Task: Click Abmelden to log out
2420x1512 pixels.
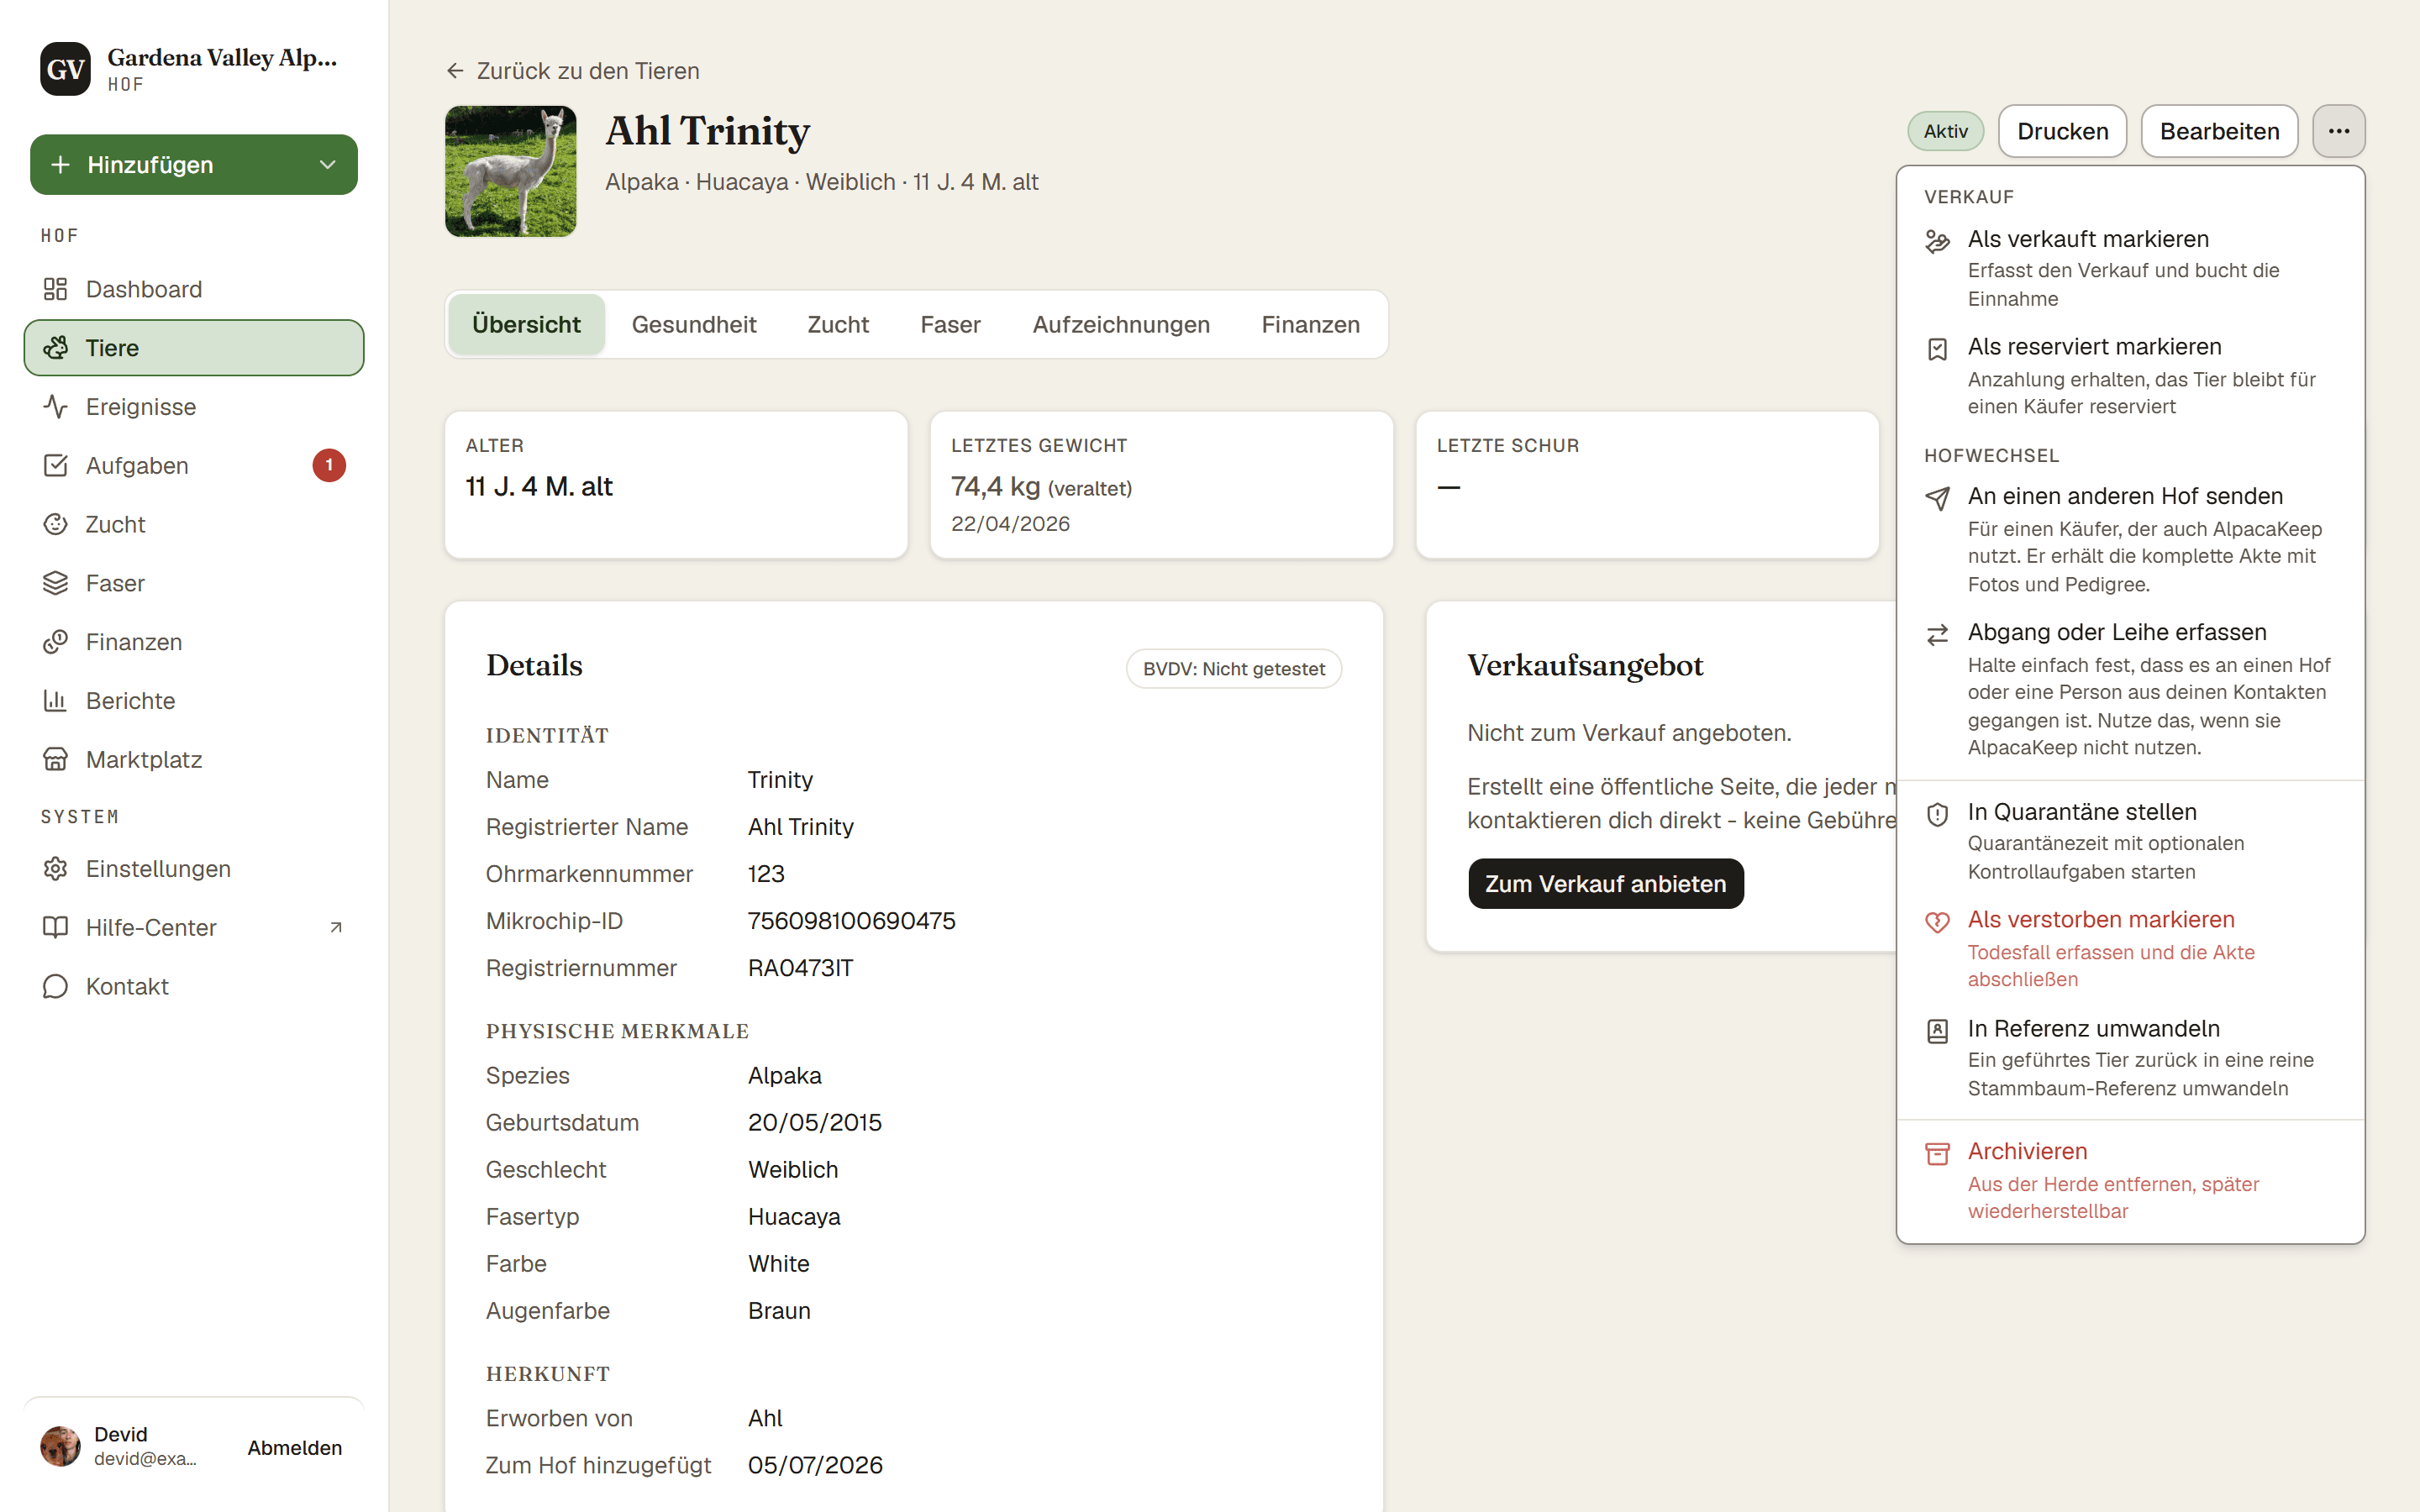Action: click(295, 1447)
